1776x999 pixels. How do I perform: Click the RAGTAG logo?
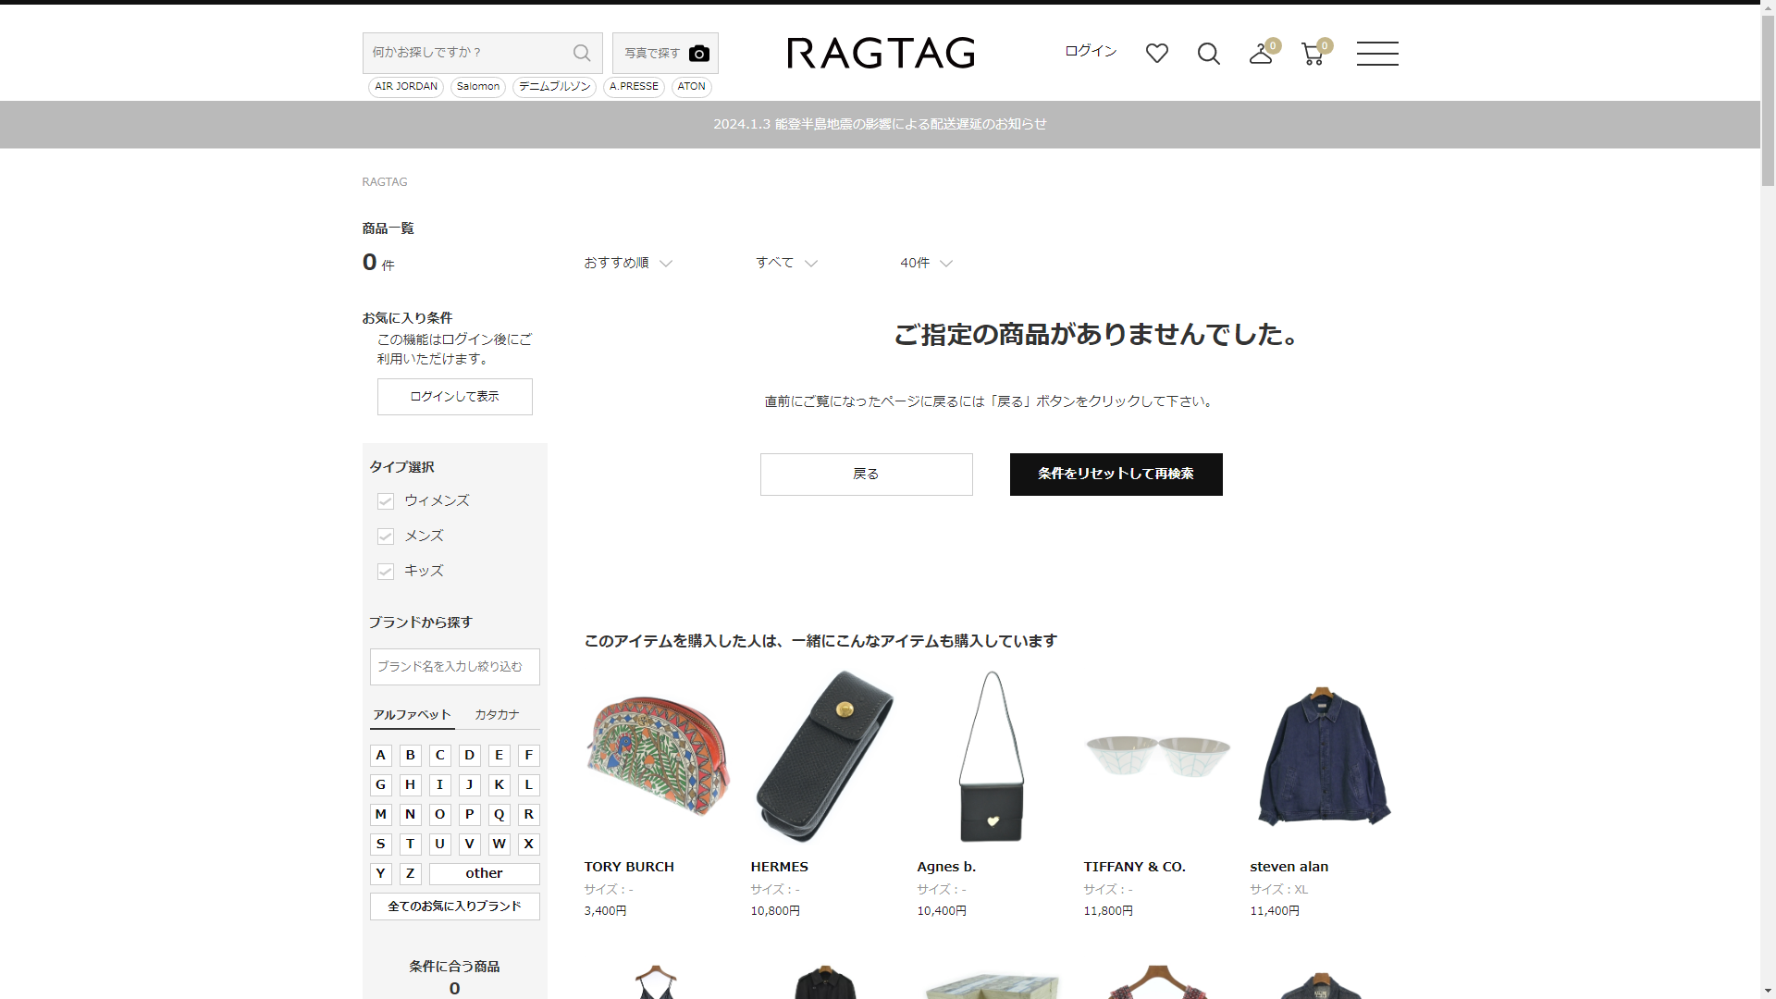pos(881,53)
